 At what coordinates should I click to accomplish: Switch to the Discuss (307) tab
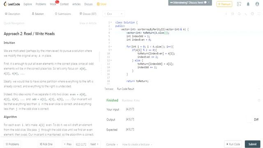pos(88,14)
